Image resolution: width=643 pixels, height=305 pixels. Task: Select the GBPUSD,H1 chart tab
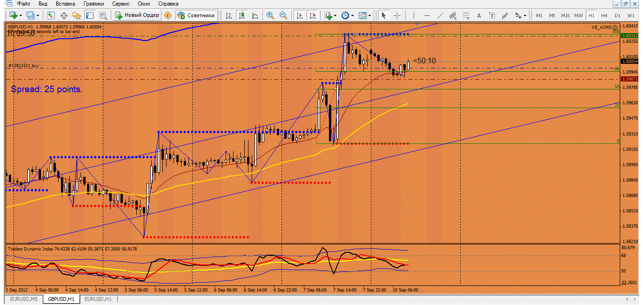61,299
